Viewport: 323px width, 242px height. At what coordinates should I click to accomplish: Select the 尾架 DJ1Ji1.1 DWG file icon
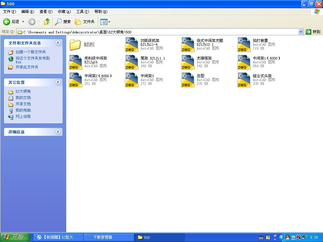[132, 62]
